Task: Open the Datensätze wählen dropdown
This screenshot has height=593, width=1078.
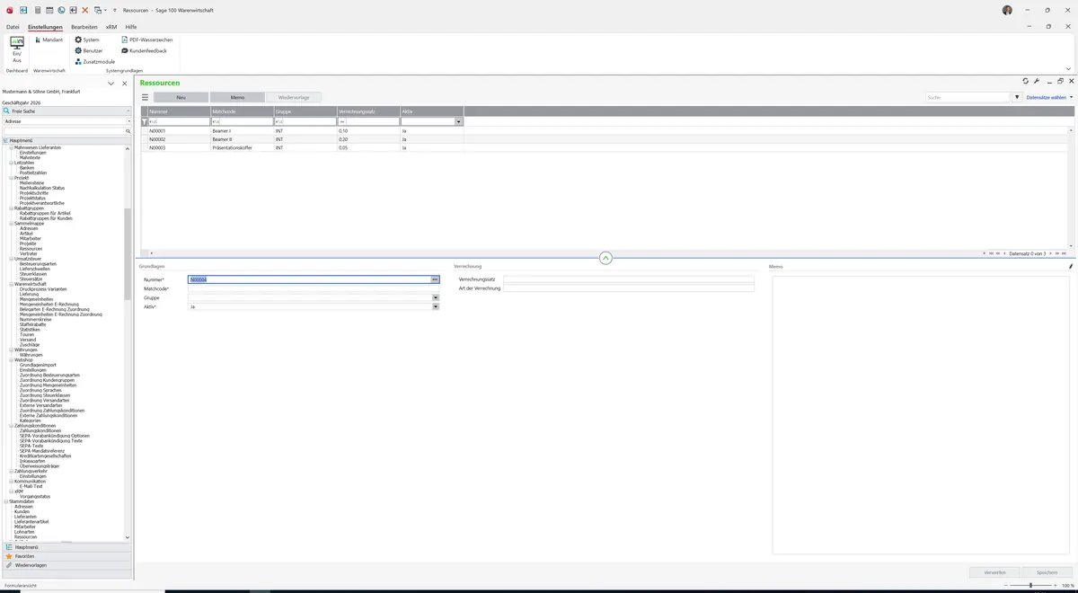Action: pyautogui.click(x=1049, y=97)
